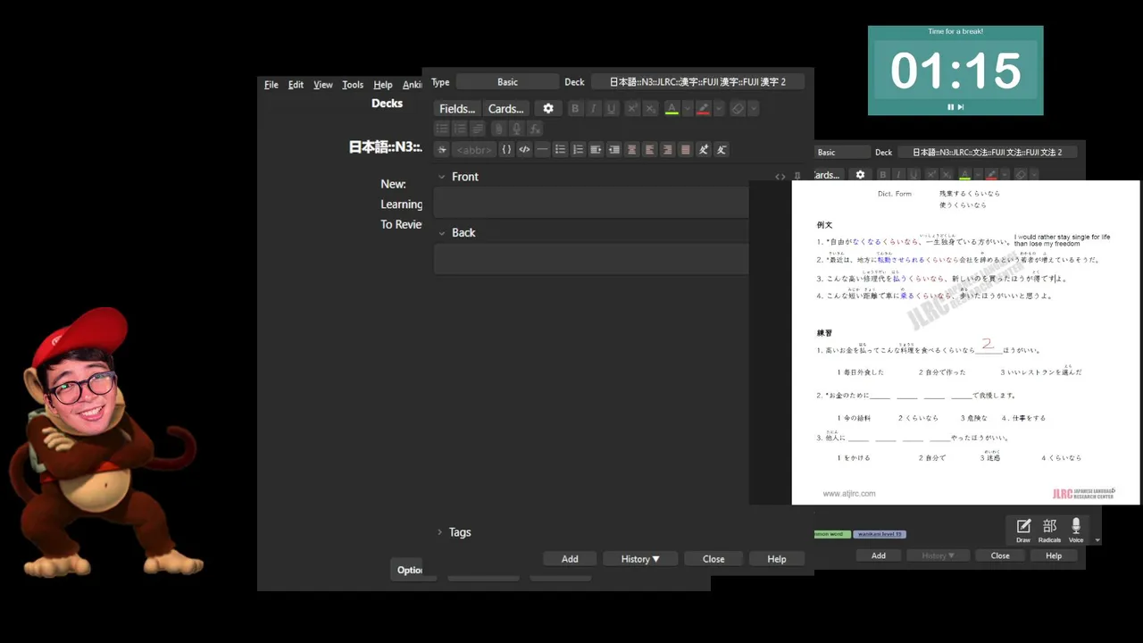
Task: Click Add button in front Add window
Action: click(x=570, y=559)
